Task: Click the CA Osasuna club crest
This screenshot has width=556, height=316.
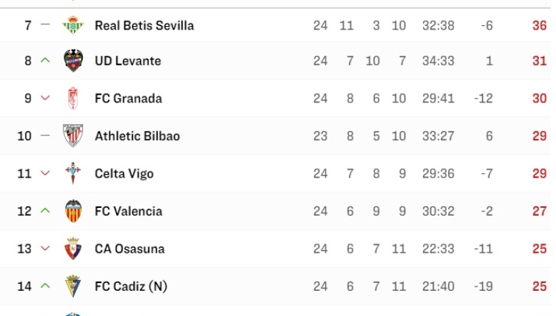Action: pos(73,249)
